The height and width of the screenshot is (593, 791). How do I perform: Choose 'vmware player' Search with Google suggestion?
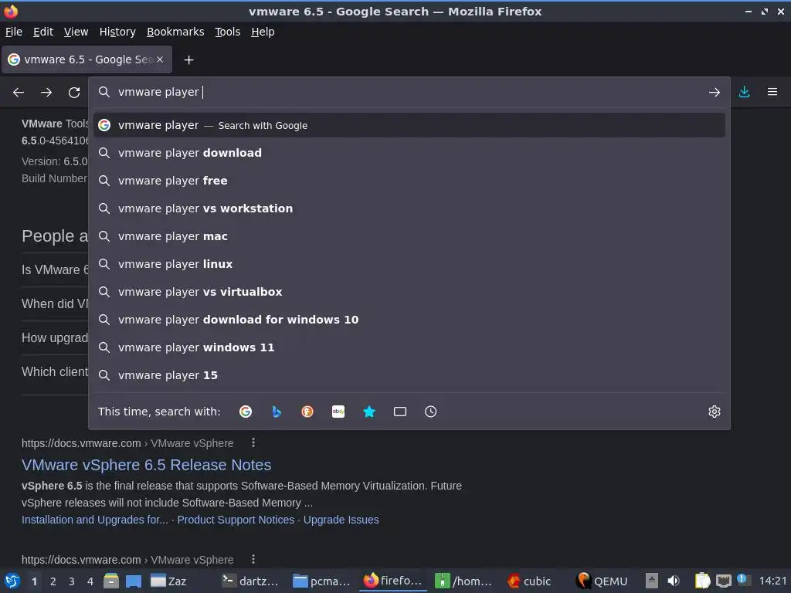[409, 125]
